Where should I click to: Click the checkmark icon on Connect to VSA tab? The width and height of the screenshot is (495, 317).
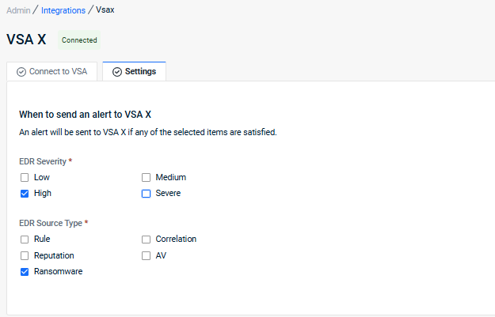21,72
